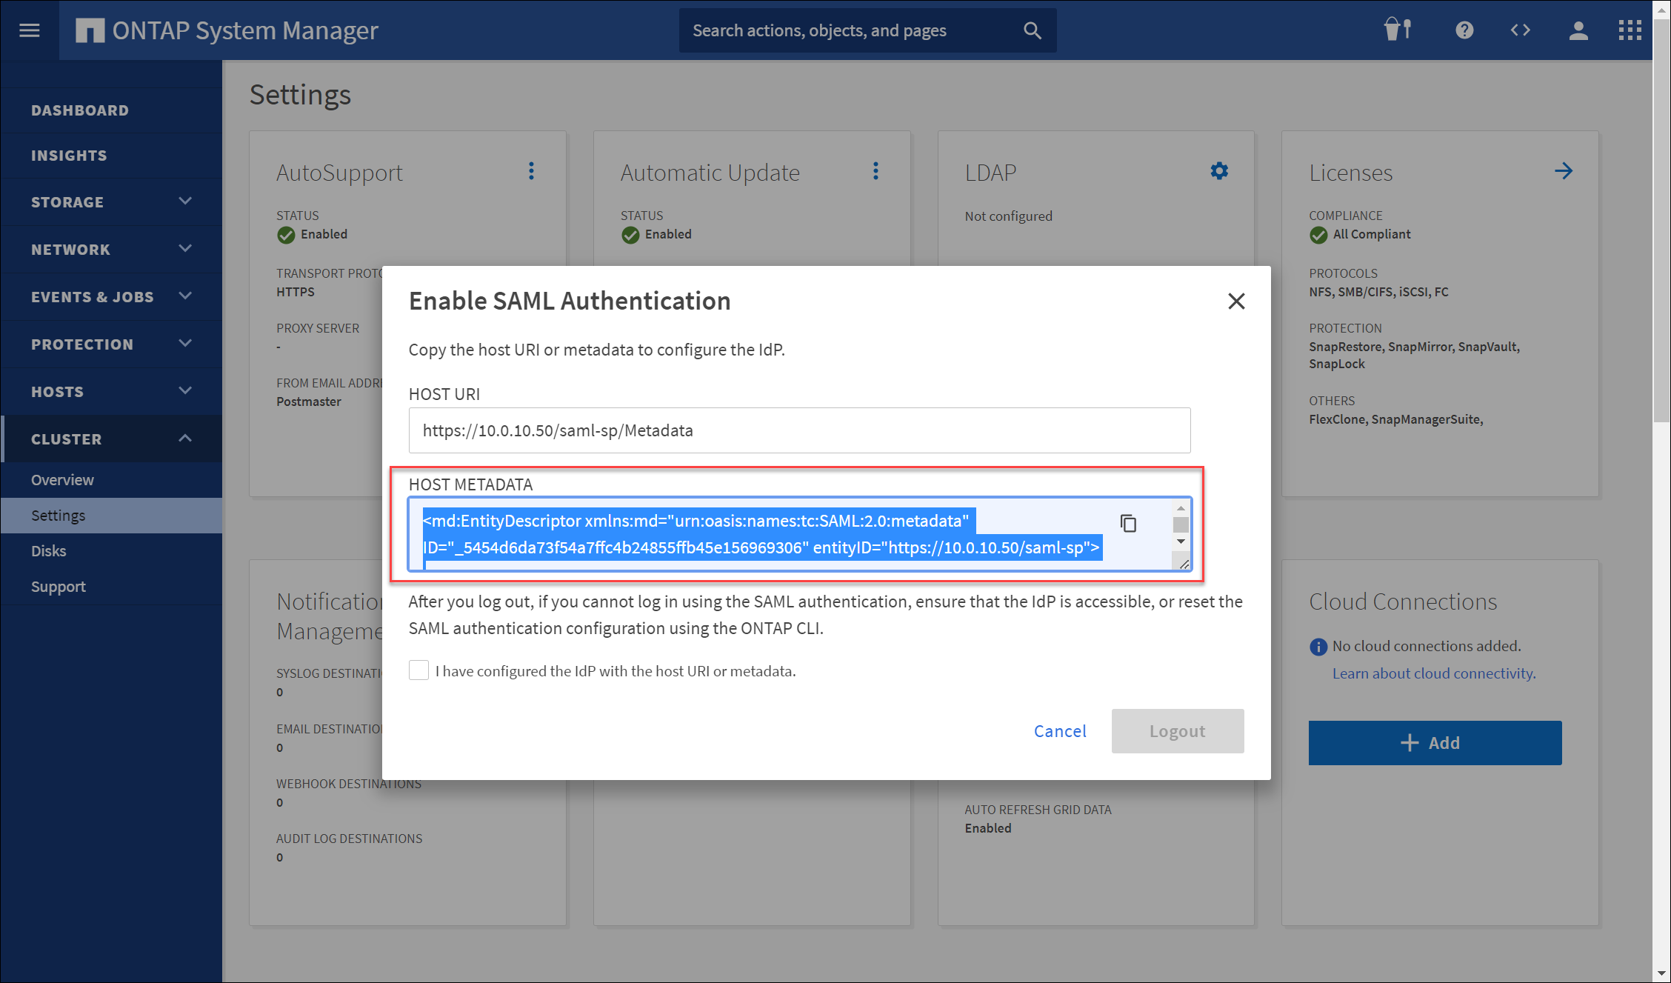Check the IdP configured confirmation checkbox
This screenshot has height=983, width=1671.
[418, 670]
